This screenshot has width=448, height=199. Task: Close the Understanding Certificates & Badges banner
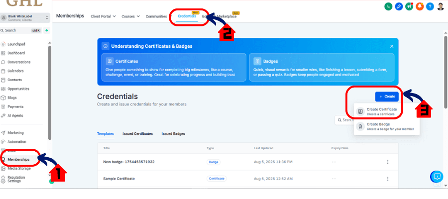392,46
